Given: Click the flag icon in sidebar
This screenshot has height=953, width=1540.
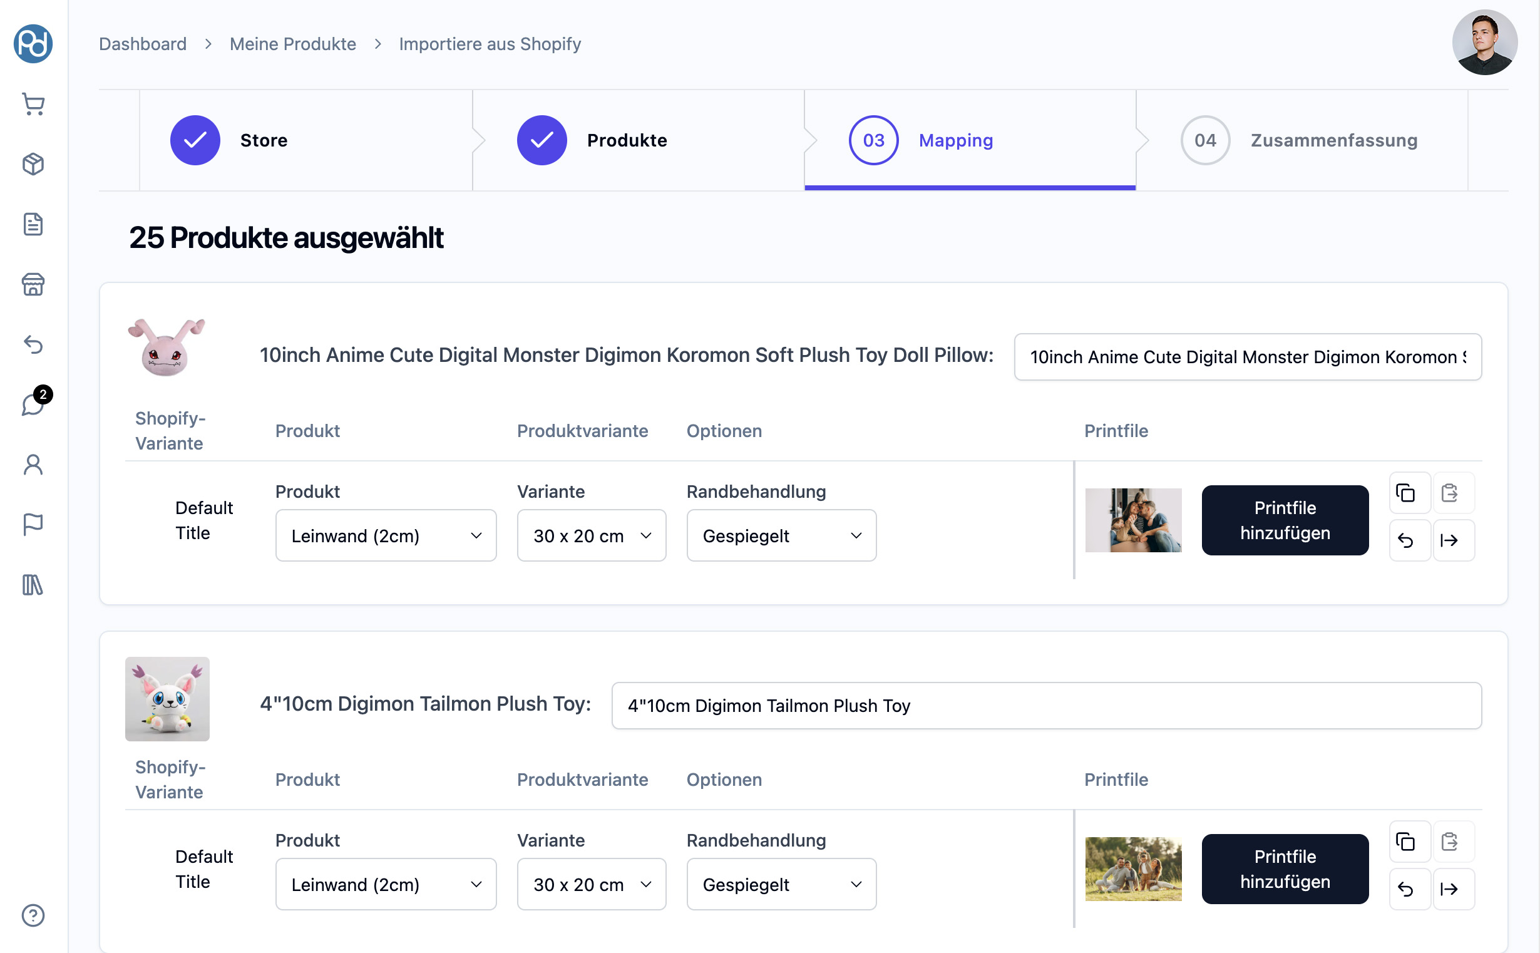Looking at the screenshot, I should [x=33, y=523].
